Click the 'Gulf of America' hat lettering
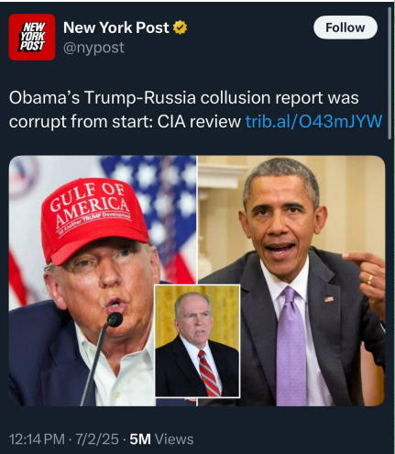 91,205
